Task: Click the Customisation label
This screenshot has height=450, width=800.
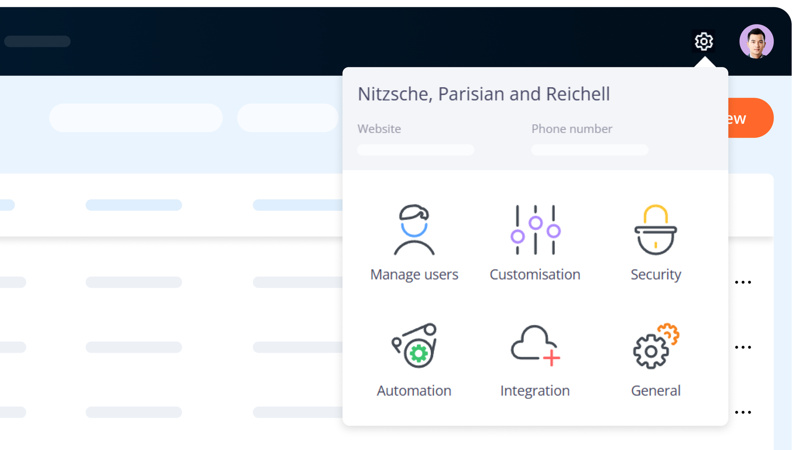Action: click(x=535, y=274)
